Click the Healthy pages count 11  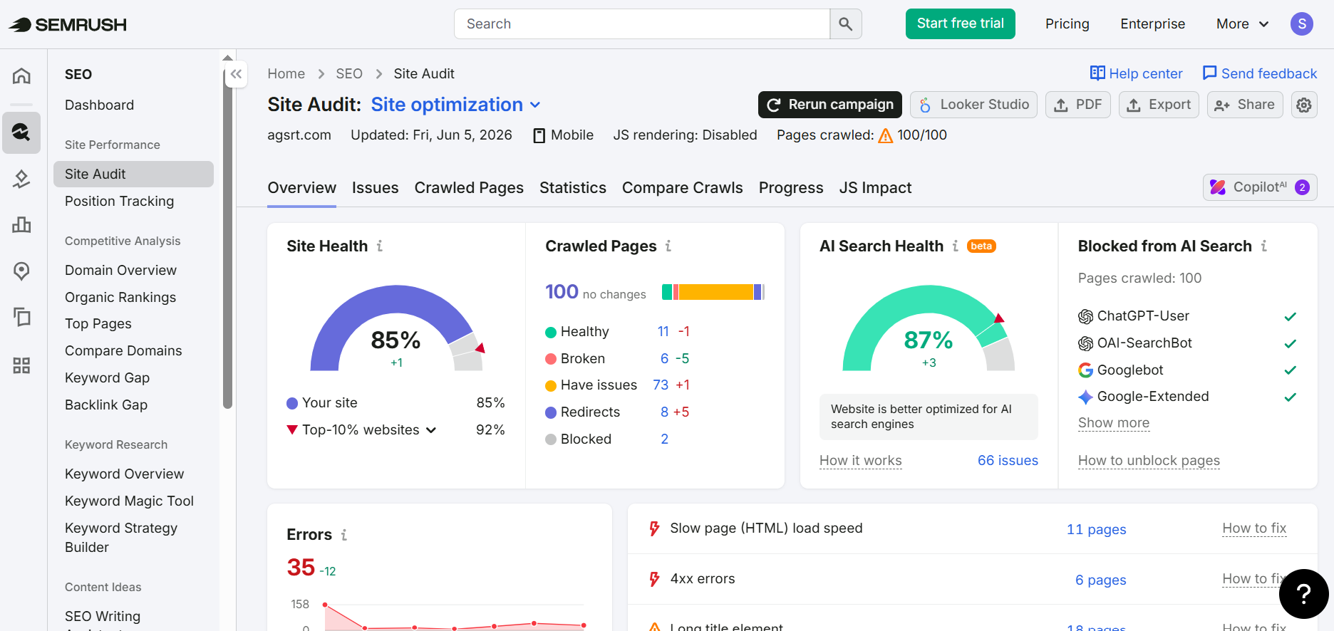coord(663,332)
